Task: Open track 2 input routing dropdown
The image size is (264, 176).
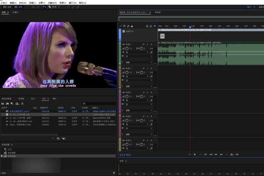Action: (x=137, y=77)
